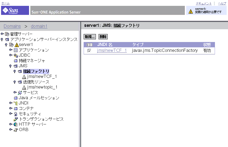Click the 接続ファクトリ folder icon

pyautogui.click(x=20, y=72)
